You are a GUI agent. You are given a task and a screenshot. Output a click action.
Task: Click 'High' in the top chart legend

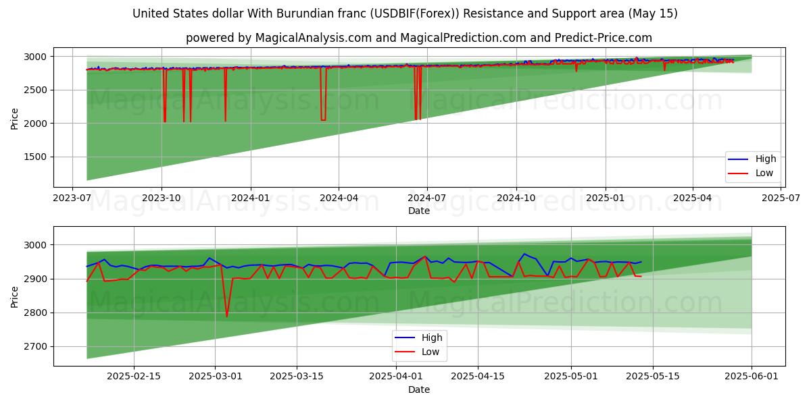(766, 159)
